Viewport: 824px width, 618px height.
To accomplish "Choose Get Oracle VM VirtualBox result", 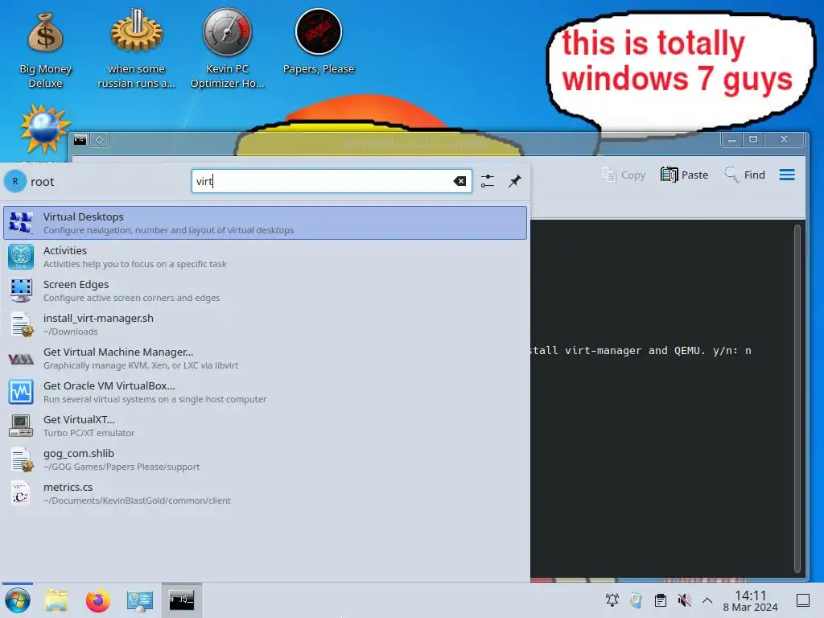I will [265, 392].
